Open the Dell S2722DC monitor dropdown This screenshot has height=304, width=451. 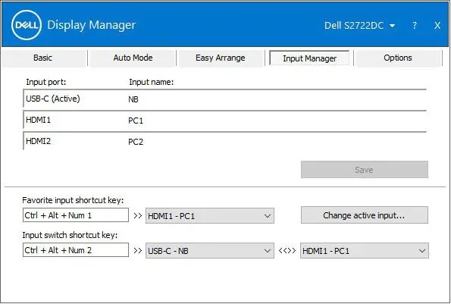tap(359, 26)
